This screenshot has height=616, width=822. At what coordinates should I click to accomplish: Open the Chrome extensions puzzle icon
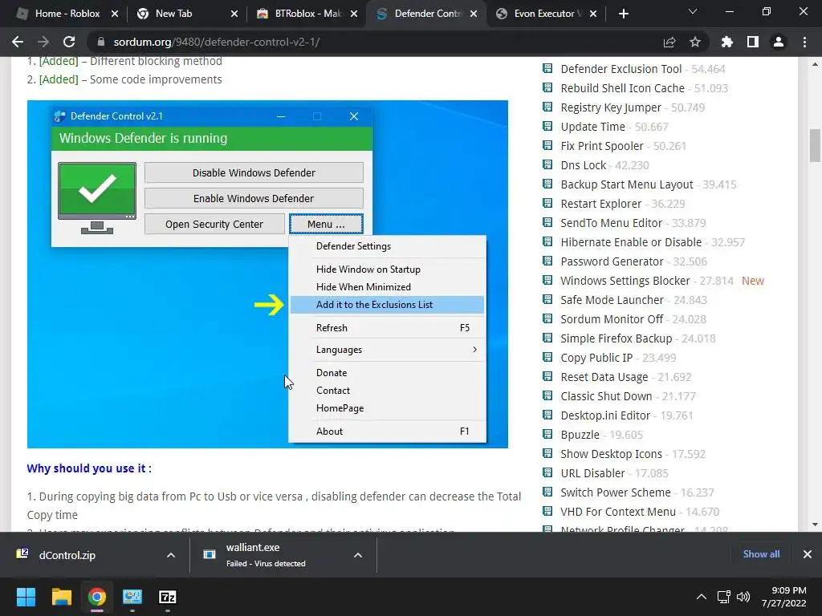tap(727, 42)
